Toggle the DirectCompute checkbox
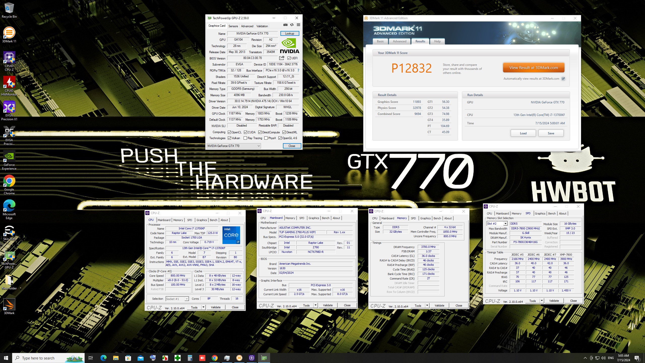645x363 pixels. point(260,132)
